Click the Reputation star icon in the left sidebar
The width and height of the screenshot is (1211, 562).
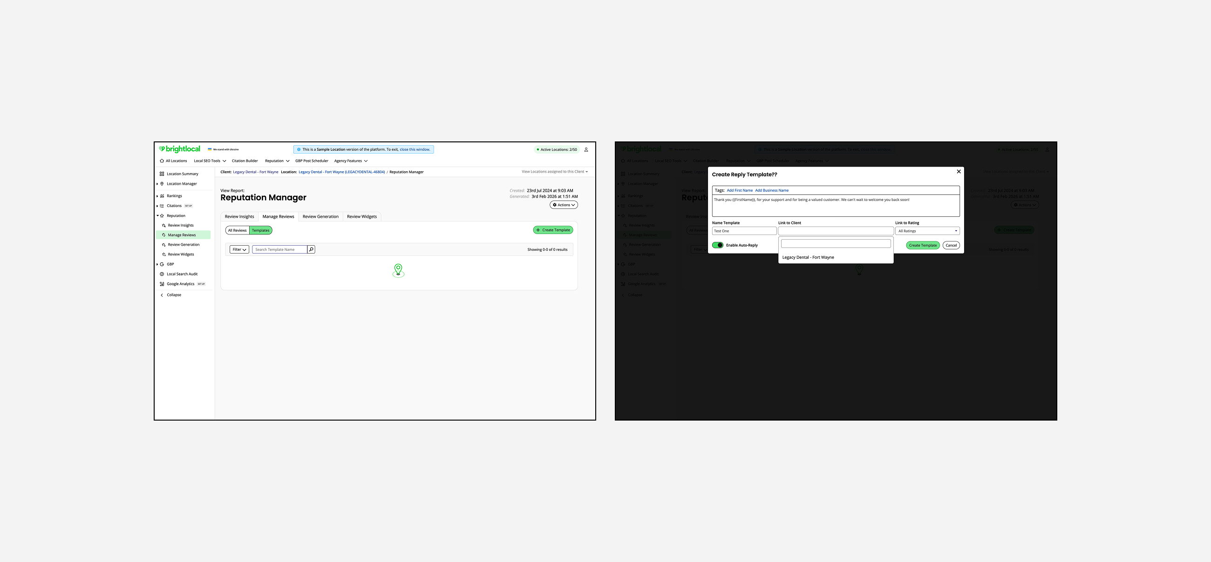click(162, 215)
